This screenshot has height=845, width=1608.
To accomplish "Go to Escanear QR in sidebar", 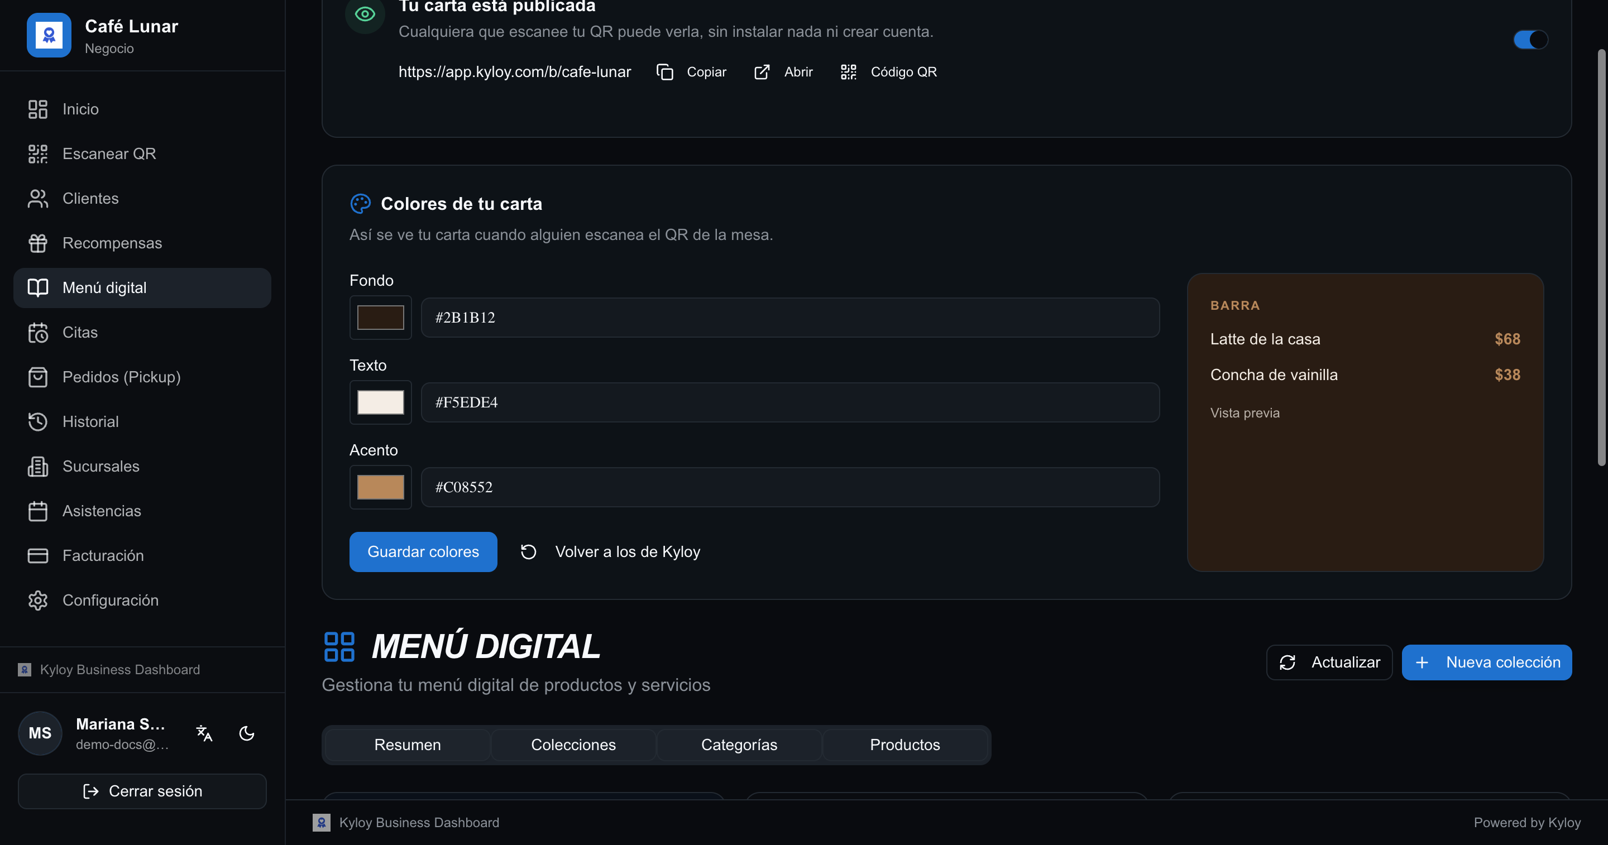I will (142, 153).
